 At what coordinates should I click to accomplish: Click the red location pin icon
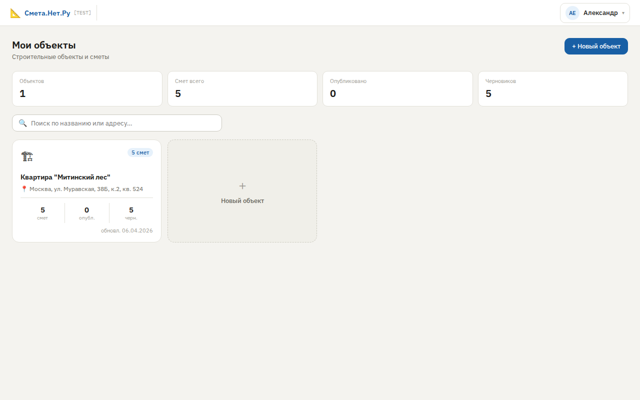click(x=24, y=189)
